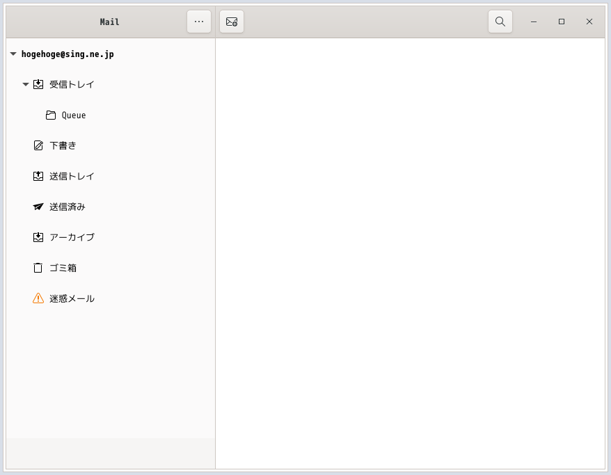The width and height of the screenshot is (611, 475).
Task: Open the 下書き drafts folder
Action: (x=63, y=145)
